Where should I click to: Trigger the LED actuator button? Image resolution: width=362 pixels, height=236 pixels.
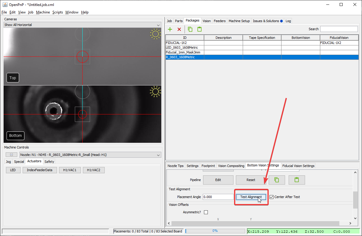[13, 170]
